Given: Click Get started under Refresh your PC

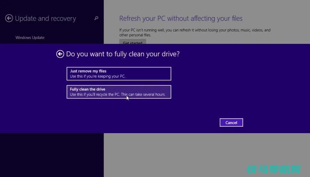Looking at the screenshot, I should pyautogui.click(x=132, y=41).
